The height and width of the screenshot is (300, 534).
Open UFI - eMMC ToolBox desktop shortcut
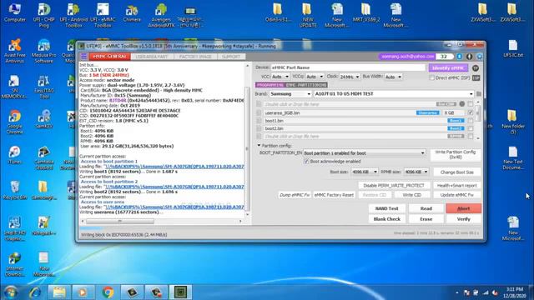103,15
